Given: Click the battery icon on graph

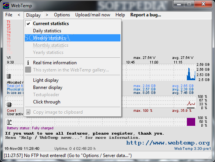Looking at the screenshot, I should pos(9,122).
